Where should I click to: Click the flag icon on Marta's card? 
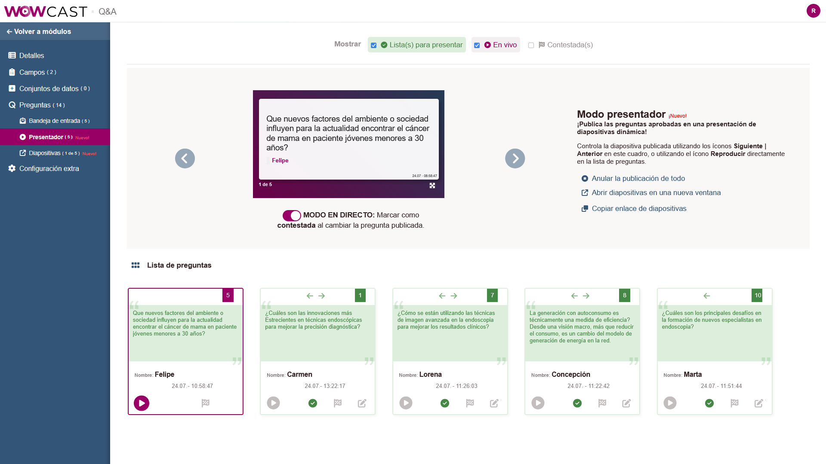[x=734, y=403]
